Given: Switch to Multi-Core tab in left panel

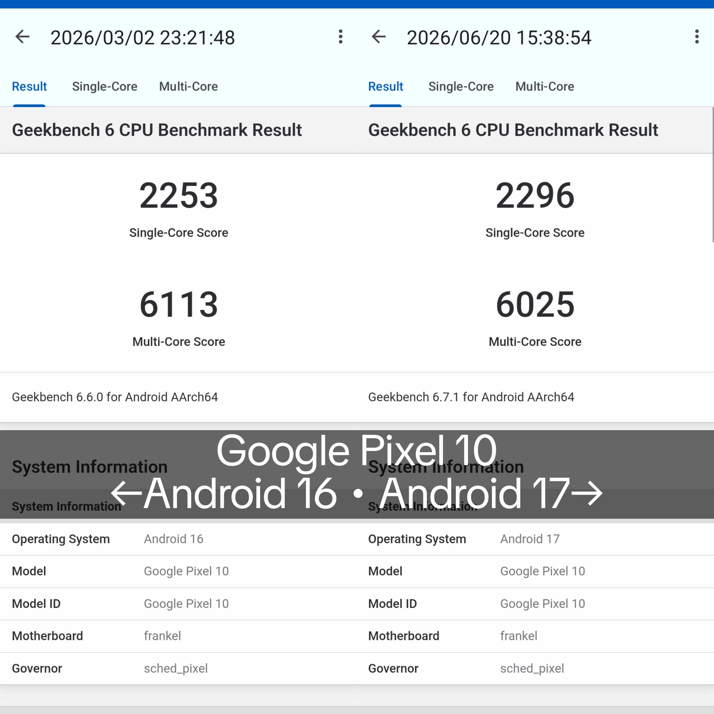Looking at the screenshot, I should click(188, 86).
